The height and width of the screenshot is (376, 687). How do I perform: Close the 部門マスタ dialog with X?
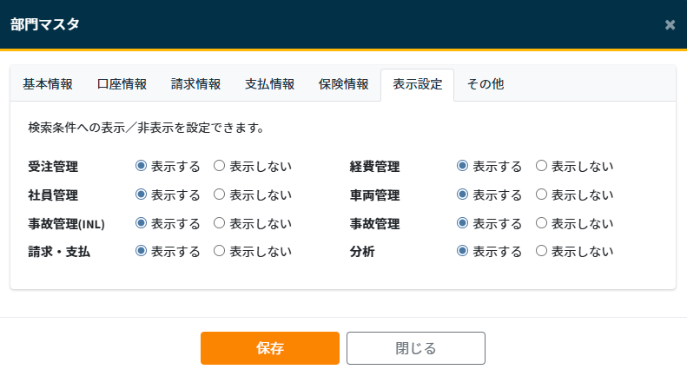[x=670, y=24]
